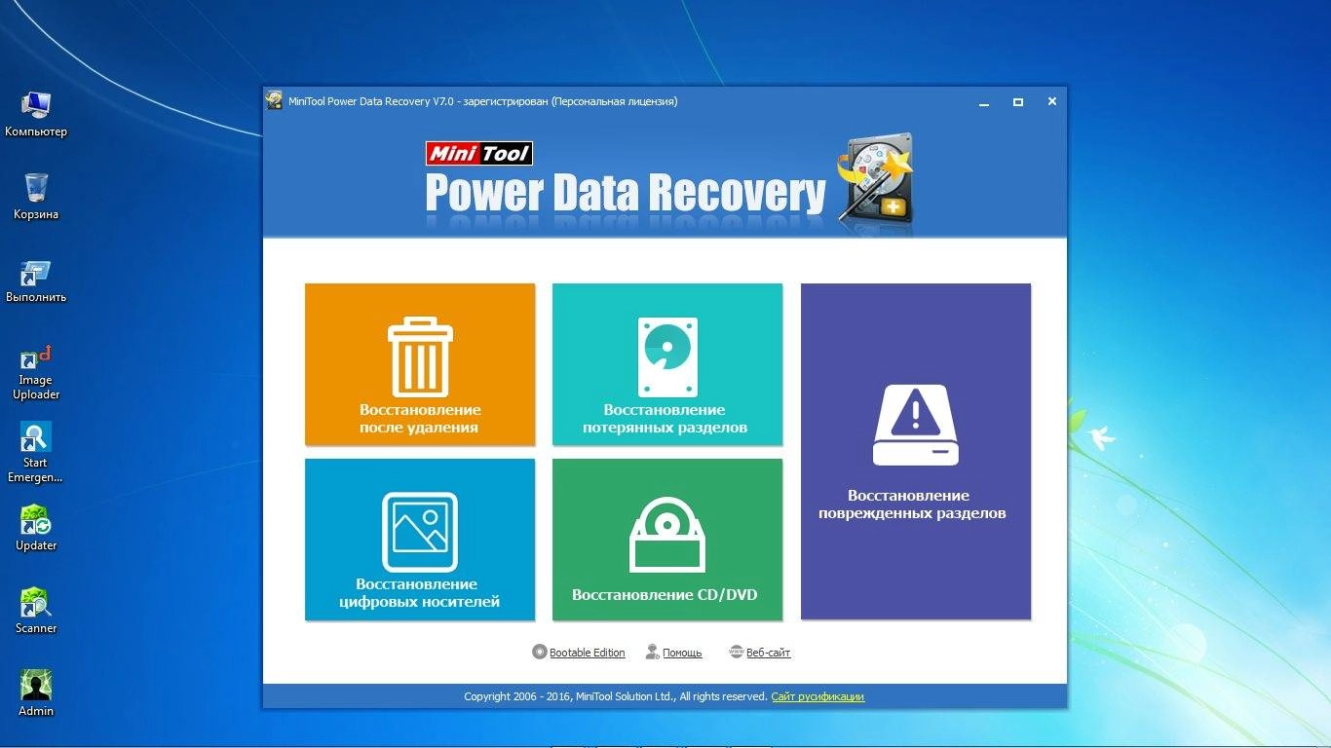Open Восстановление потерянных разделов module
1331x748 pixels.
pyautogui.click(x=667, y=364)
